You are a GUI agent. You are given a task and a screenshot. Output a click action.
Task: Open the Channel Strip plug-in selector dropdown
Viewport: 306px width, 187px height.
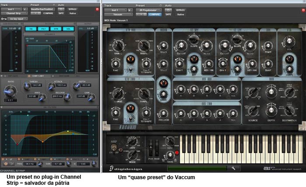coord(14,13)
